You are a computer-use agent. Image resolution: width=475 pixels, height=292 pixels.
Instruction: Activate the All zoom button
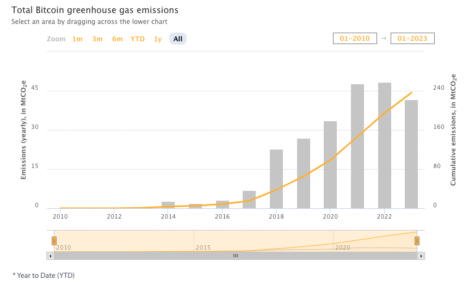178,39
